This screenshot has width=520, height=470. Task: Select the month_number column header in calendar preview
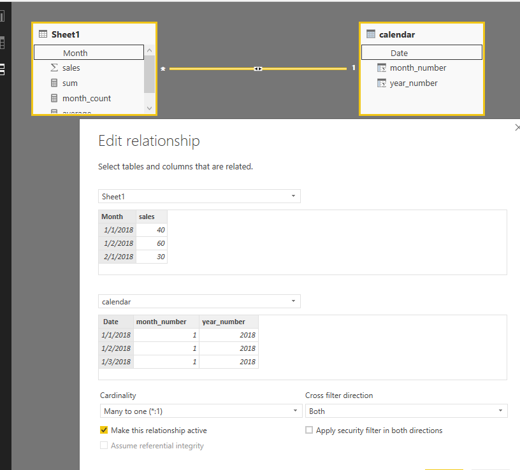pyautogui.click(x=166, y=322)
